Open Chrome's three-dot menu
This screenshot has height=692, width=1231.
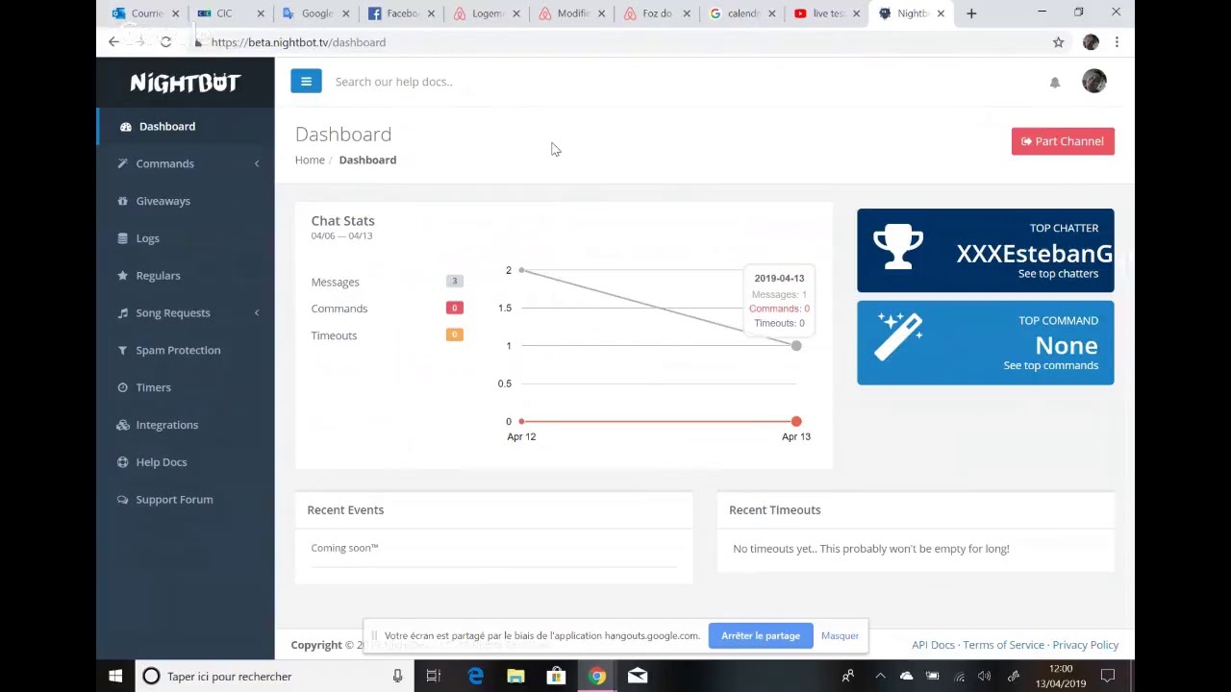tap(1117, 42)
